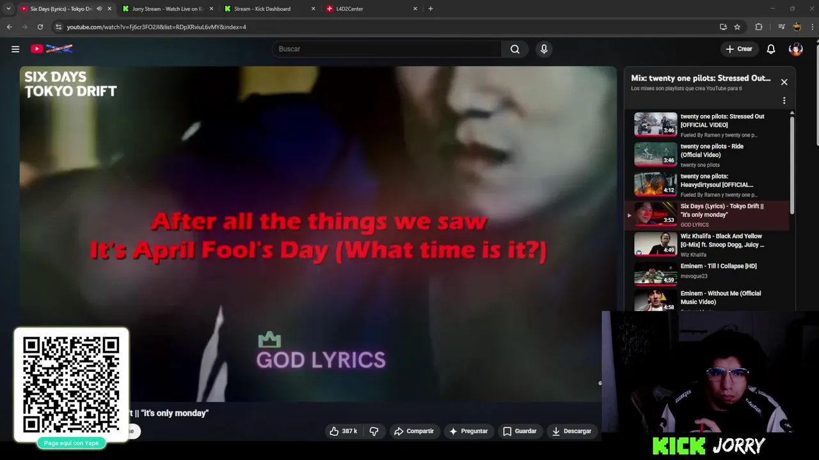Open a new browser tab
Screen dimensions: 819x460
click(x=431, y=9)
